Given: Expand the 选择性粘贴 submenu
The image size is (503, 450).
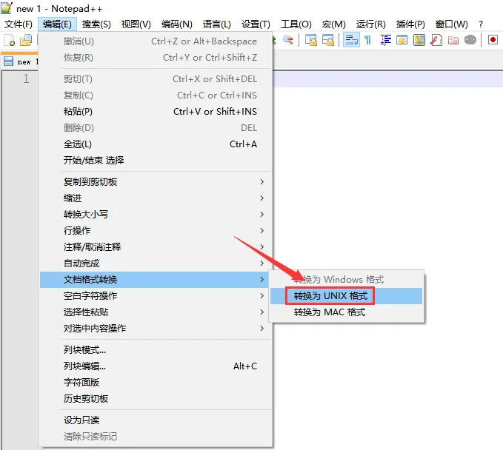Looking at the screenshot, I should (156, 312).
